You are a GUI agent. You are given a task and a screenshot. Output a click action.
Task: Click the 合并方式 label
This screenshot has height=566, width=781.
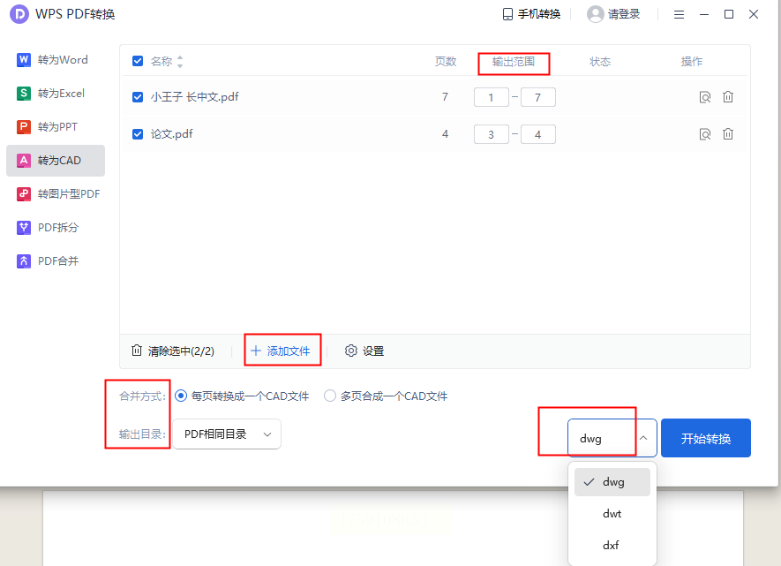(x=142, y=396)
